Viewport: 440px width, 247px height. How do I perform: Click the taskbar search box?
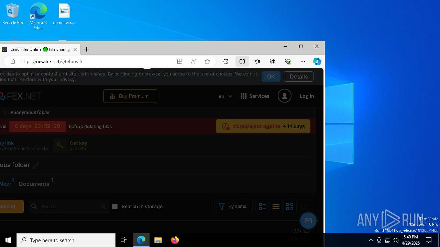(66, 240)
